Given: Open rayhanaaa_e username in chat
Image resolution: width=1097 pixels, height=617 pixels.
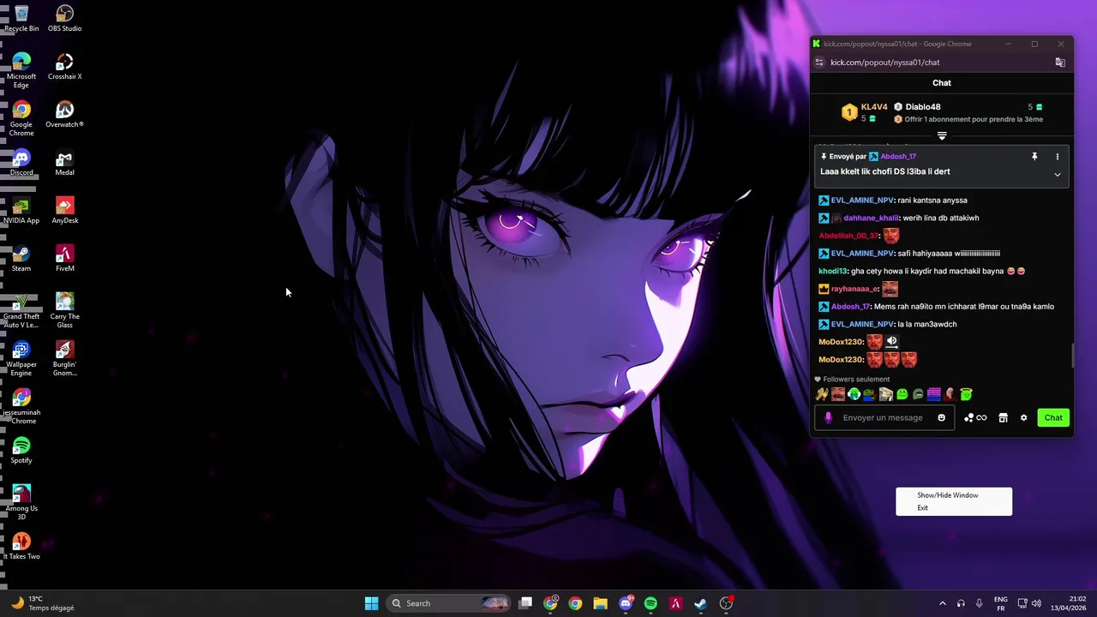Looking at the screenshot, I should (854, 289).
